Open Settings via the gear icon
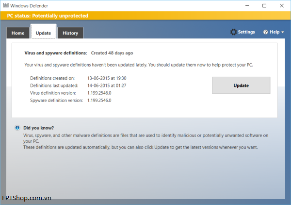Viewport: 291px width, 205px height. [233, 32]
